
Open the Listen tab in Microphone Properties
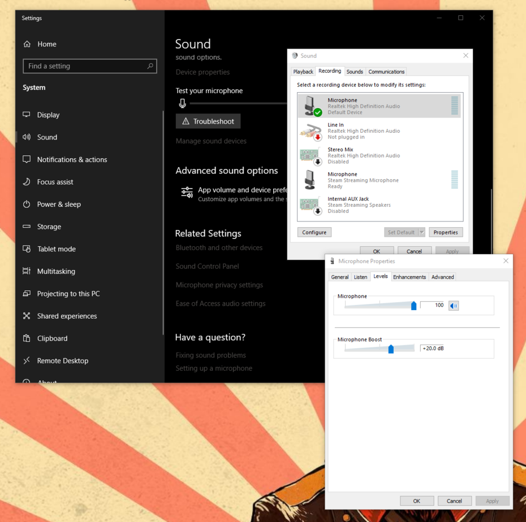(360, 277)
